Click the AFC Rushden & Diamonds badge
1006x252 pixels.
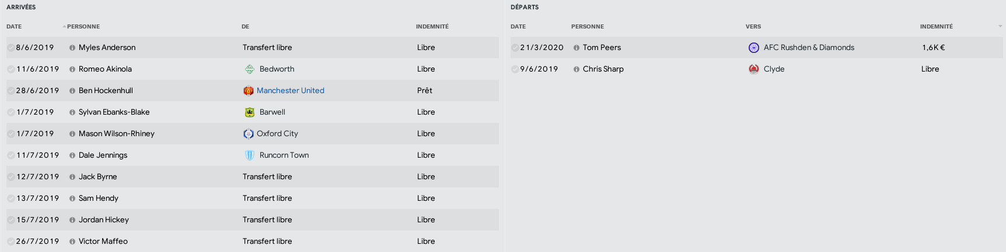[754, 48]
